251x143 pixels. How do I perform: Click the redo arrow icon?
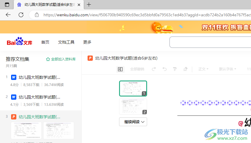pyautogui.click(x=154, y=69)
